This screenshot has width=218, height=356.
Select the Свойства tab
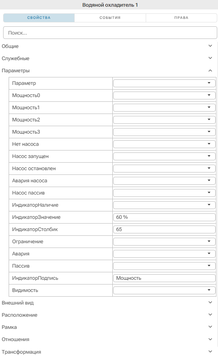coord(39,18)
